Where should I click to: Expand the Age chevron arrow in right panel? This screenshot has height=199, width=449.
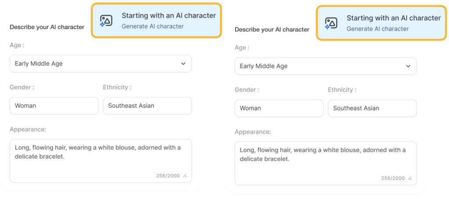coord(408,66)
